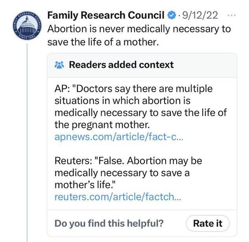The image size is (249, 242).
Task: Open the three-dot more options menu
Action: click(x=232, y=16)
